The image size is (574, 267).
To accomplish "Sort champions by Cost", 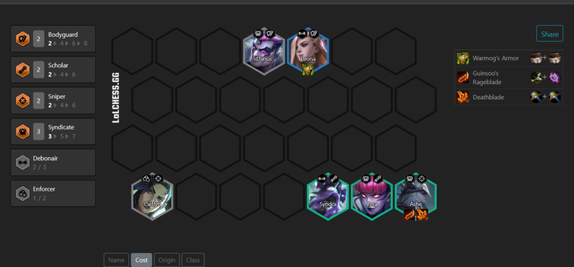I will click(141, 260).
